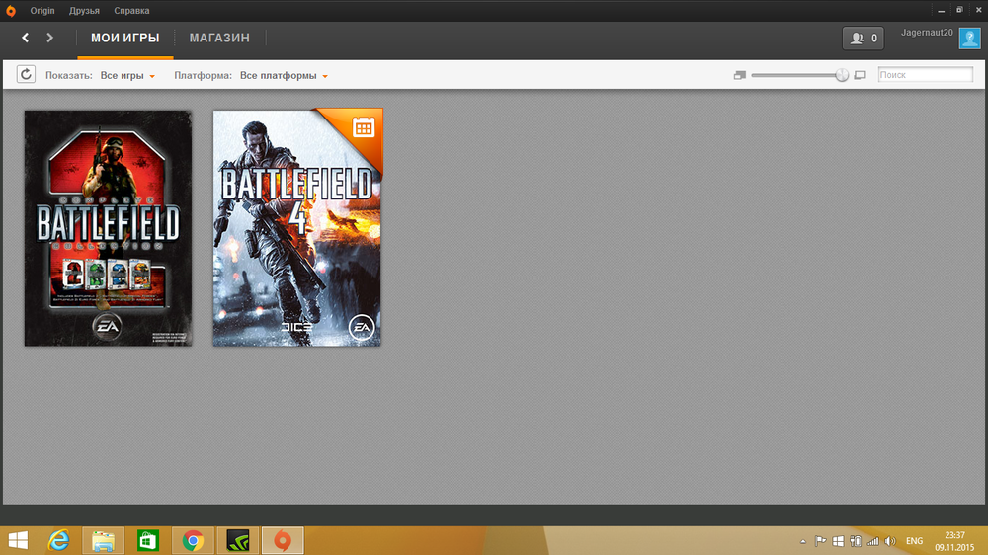Open the user avatar profile picture
This screenshot has width=988, height=555.
click(x=970, y=39)
